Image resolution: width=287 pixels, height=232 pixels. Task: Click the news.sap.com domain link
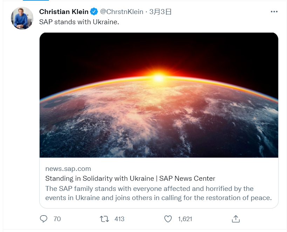(68, 168)
